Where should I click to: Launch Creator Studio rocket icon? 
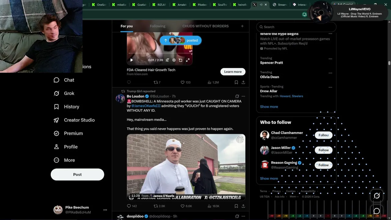pos(57,120)
